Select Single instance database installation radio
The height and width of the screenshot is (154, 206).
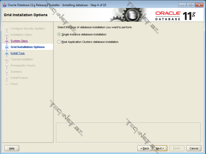tap(59, 34)
